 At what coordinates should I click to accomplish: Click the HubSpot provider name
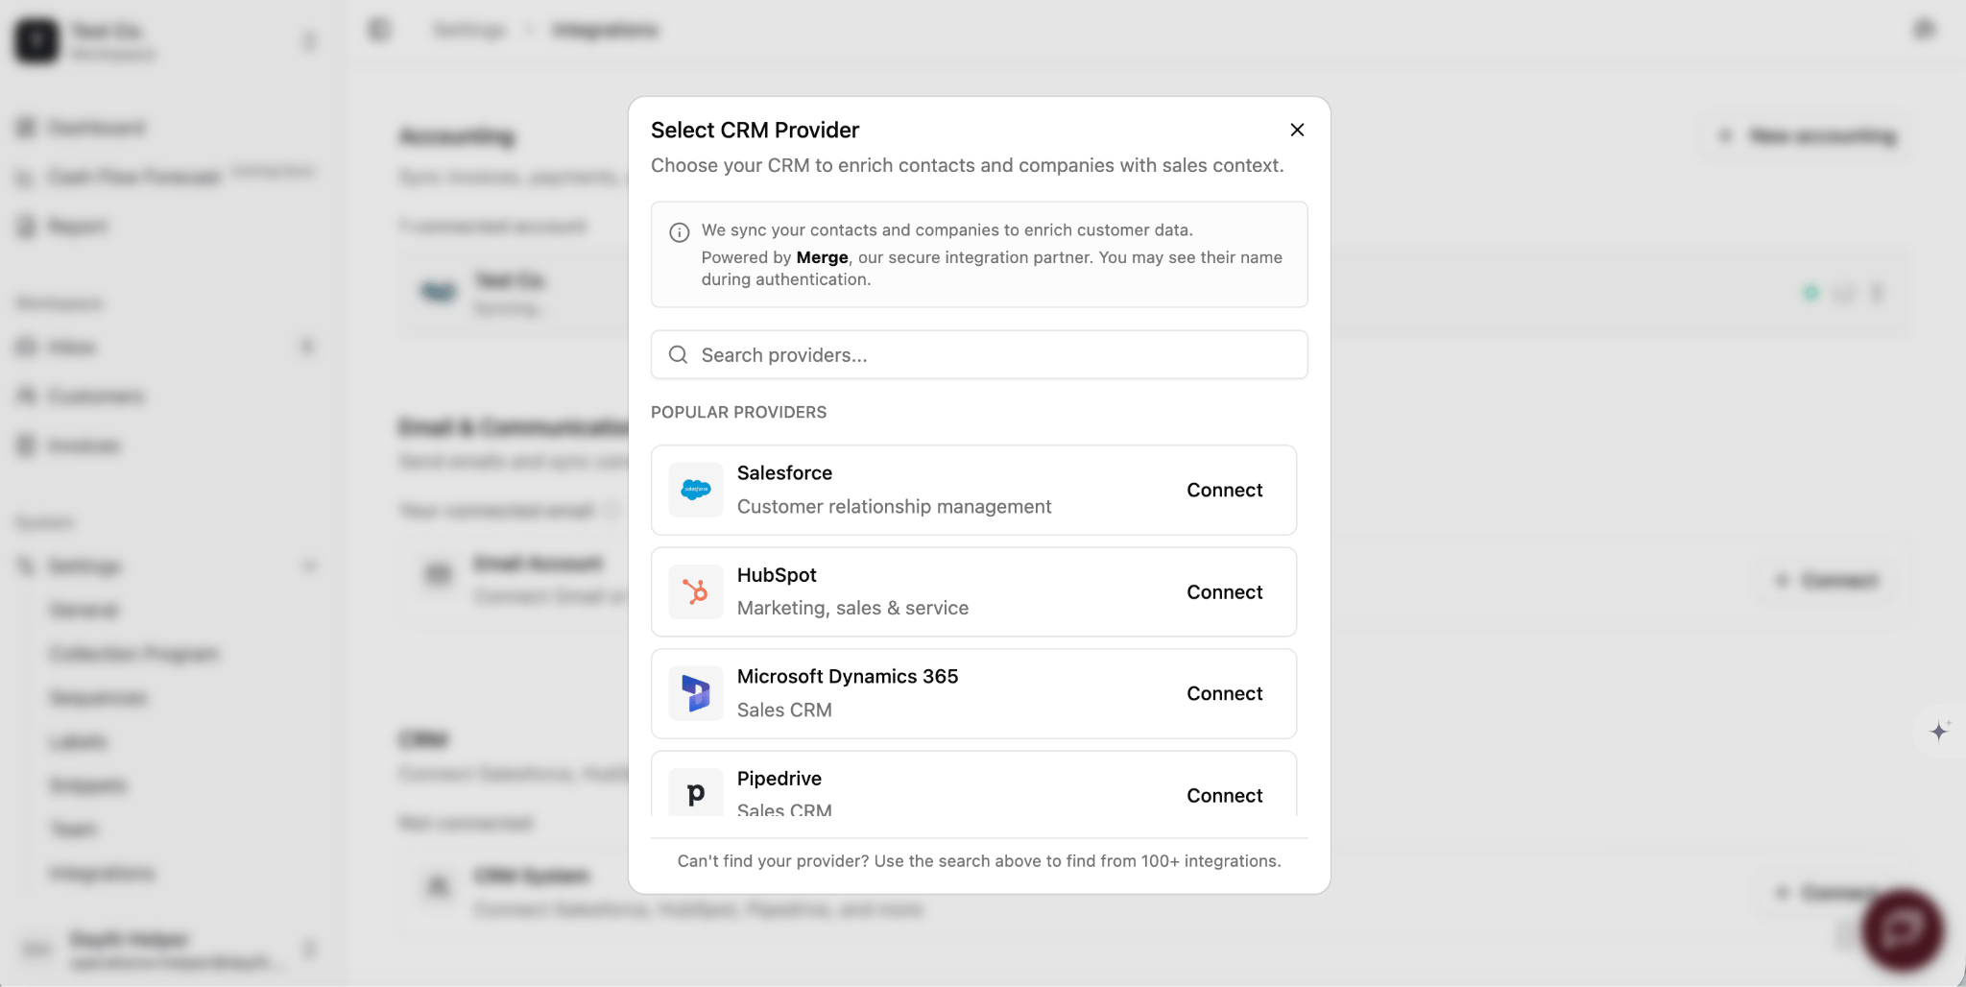click(x=777, y=575)
